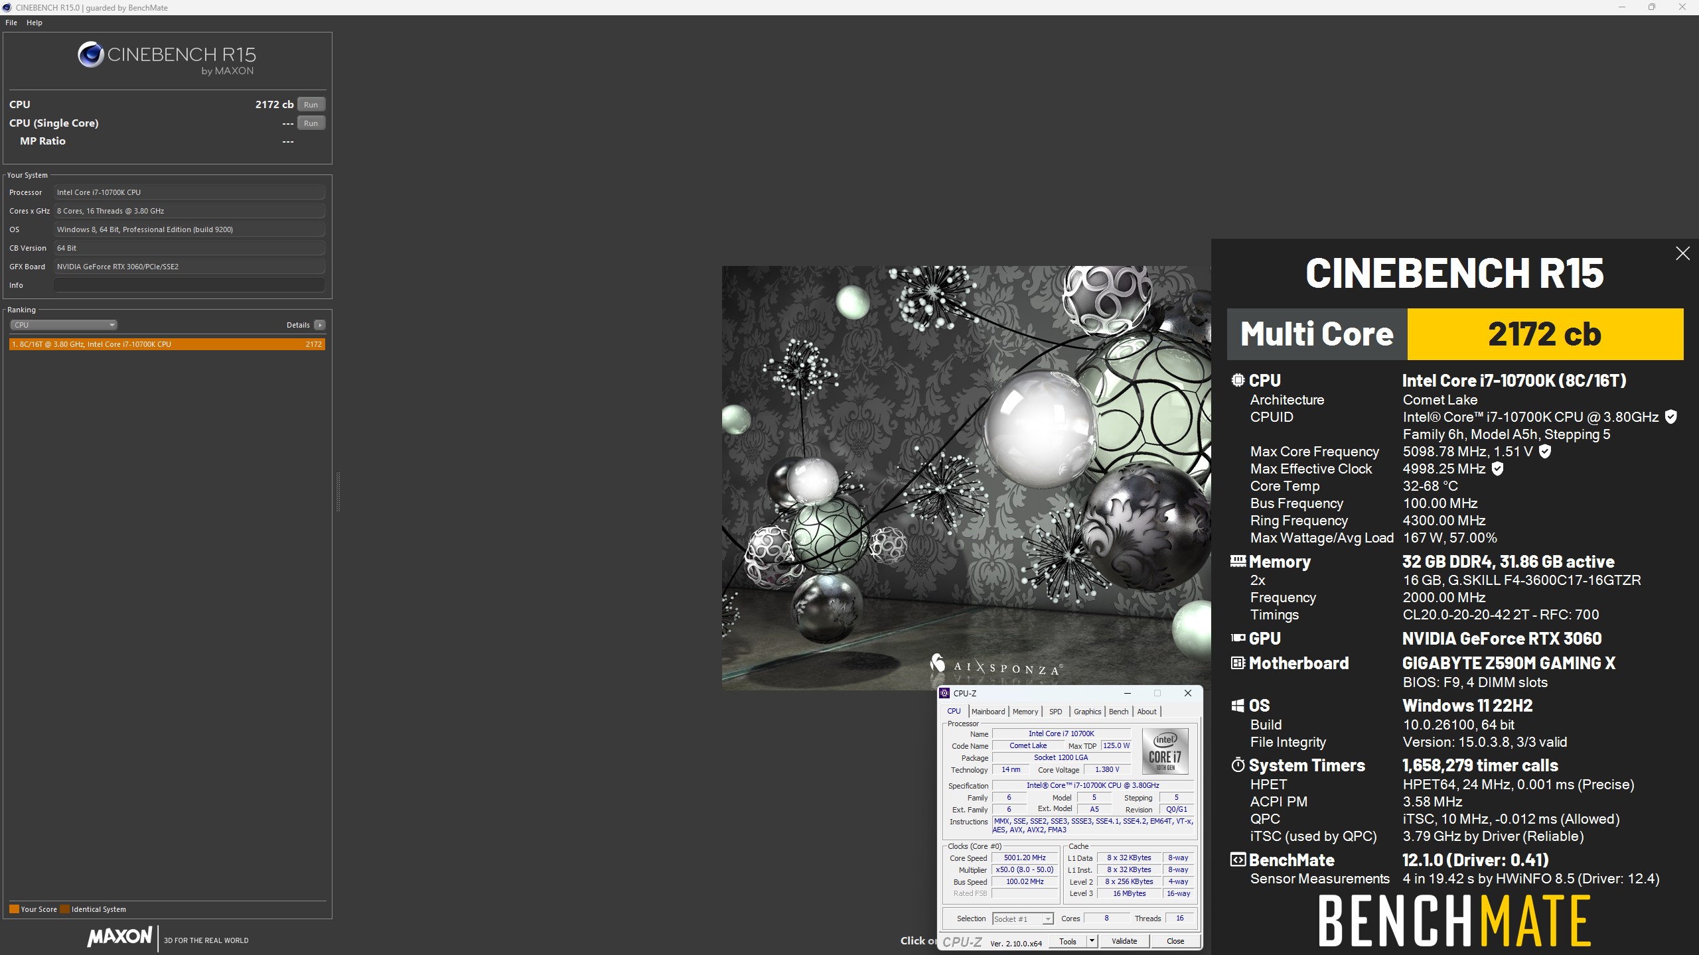This screenshot has width=1699, height=955.
Task: Click the Core Voltage 1.380 V value
Action: click(1107, 769)
